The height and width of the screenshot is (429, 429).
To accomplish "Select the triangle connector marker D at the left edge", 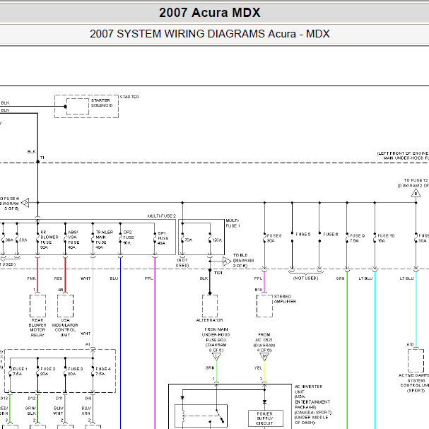I will (25, 203).
